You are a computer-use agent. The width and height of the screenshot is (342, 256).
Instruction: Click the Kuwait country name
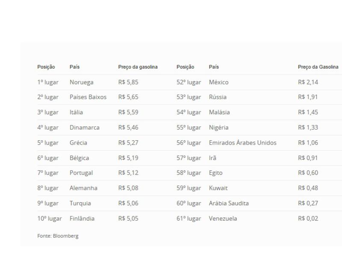tap(218, 188)
